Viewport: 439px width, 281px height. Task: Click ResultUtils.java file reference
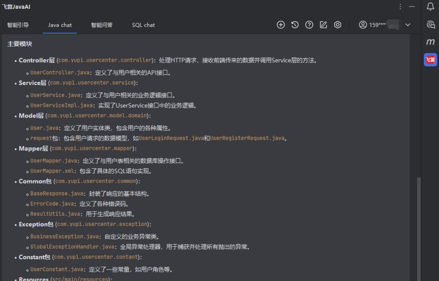point(55,214)
